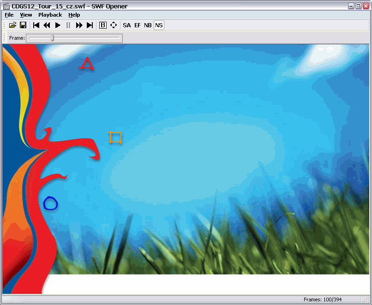Open the Playback menu
Viewport: 372px width, 305px height.
(50, 15)
